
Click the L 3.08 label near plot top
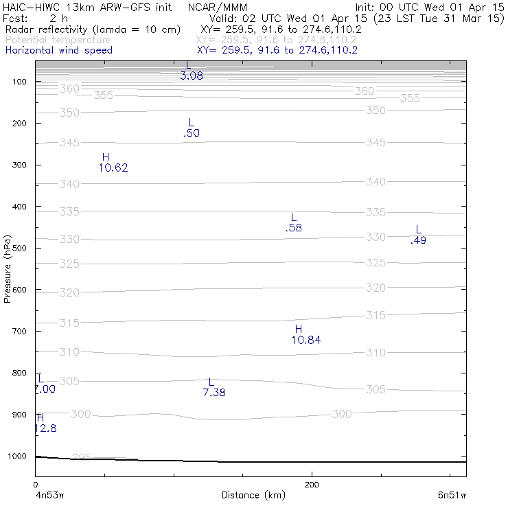pos(191,71)
